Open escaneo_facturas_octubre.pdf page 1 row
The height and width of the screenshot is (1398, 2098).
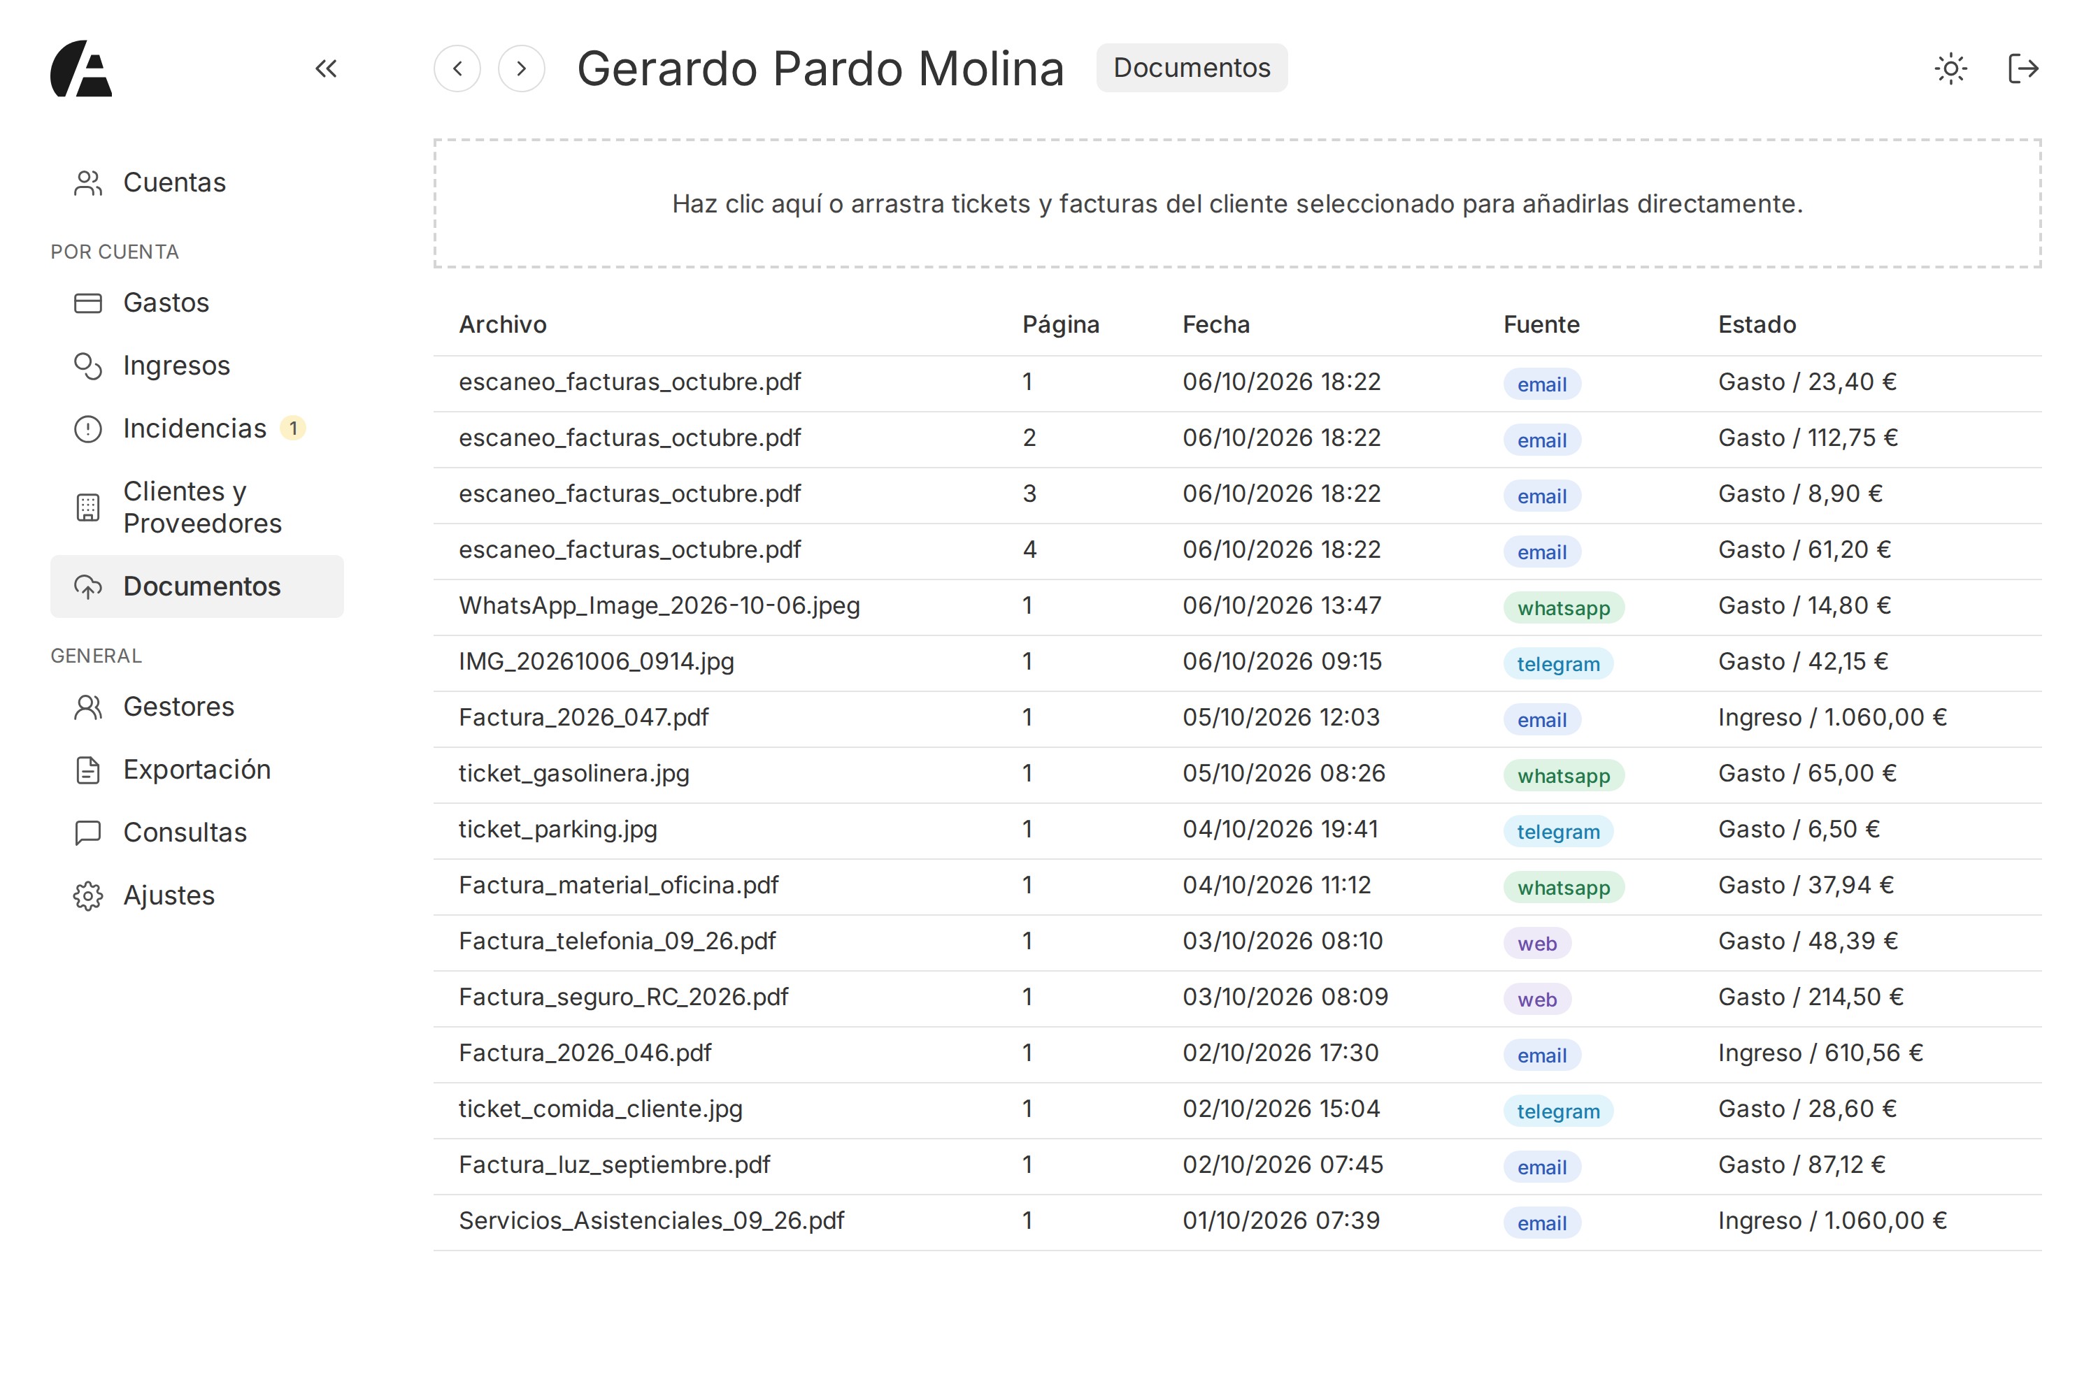(x=1237, y=384)
